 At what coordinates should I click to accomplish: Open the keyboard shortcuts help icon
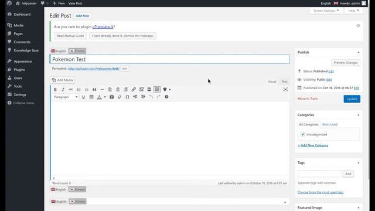click(x=166, y=97)
